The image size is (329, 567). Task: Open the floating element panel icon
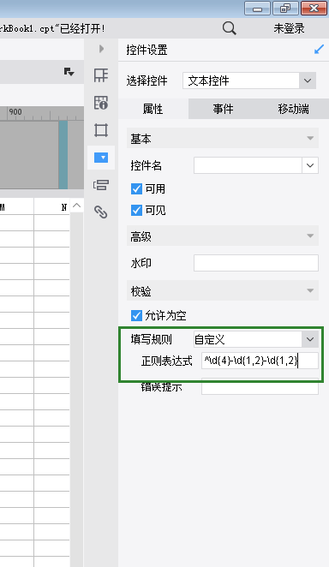(x=101, y=130)
